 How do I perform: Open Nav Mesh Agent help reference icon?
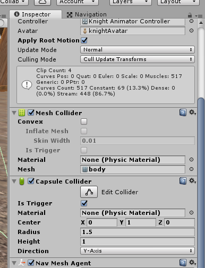[x=183, y=263]
